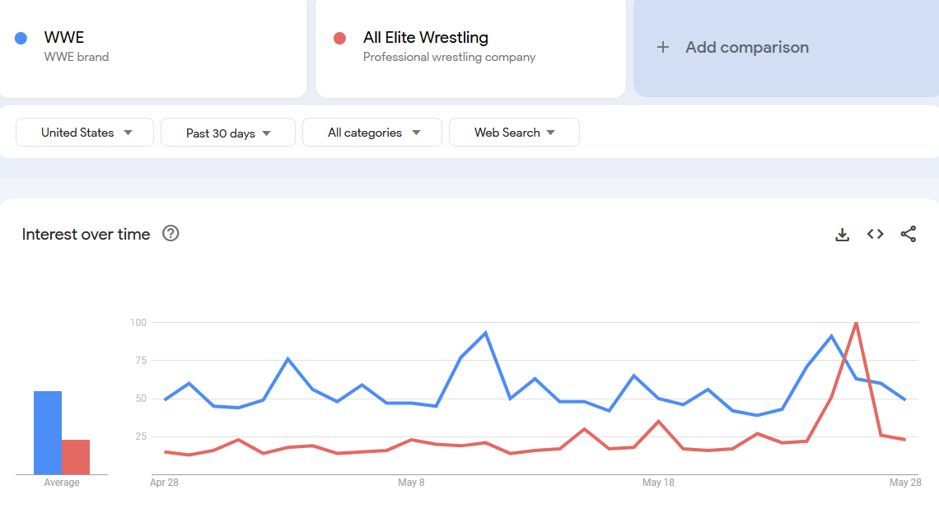Expand the Web Search type dropdown

tap(514, 133)
